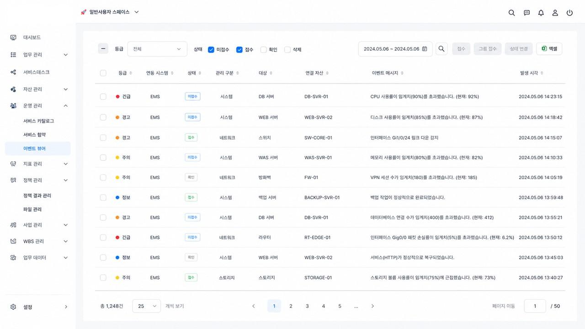Click the 엑셀 export button

coord(549,49)
